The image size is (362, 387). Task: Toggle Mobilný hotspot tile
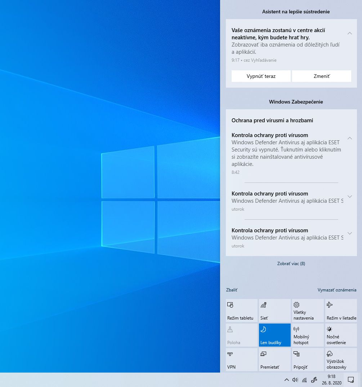308,335
